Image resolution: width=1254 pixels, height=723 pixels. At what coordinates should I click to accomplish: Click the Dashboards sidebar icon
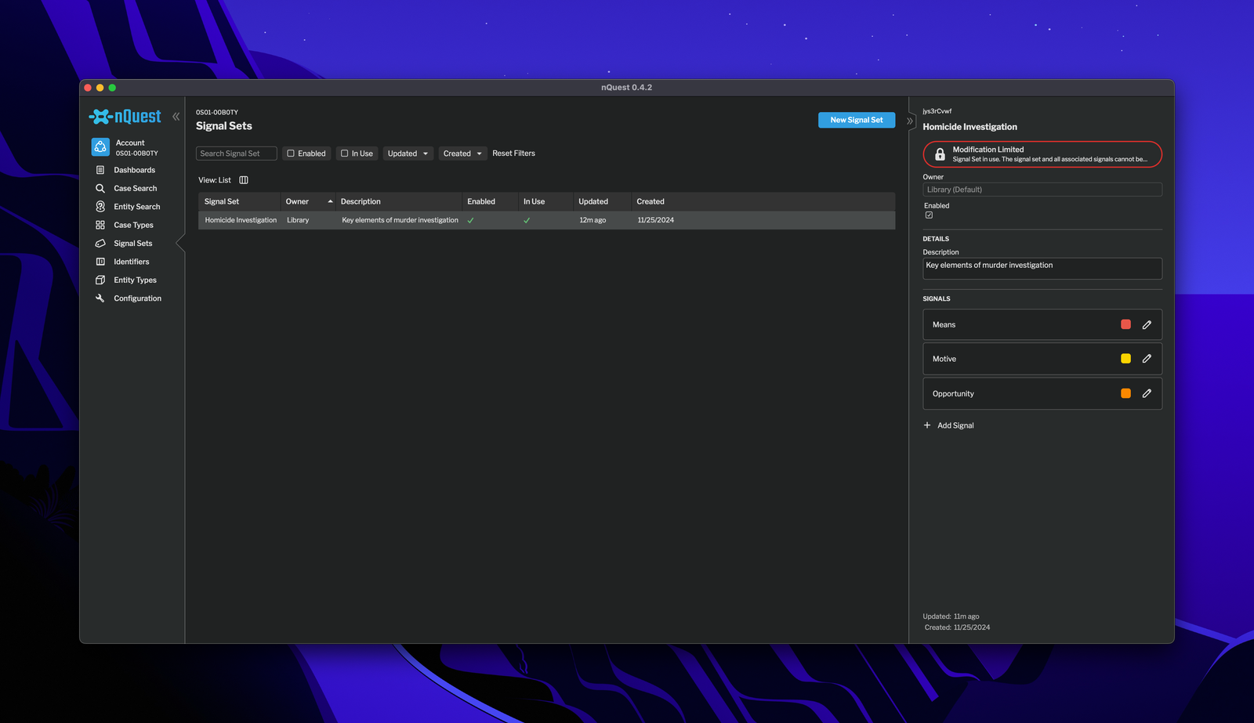click(100, 170)
